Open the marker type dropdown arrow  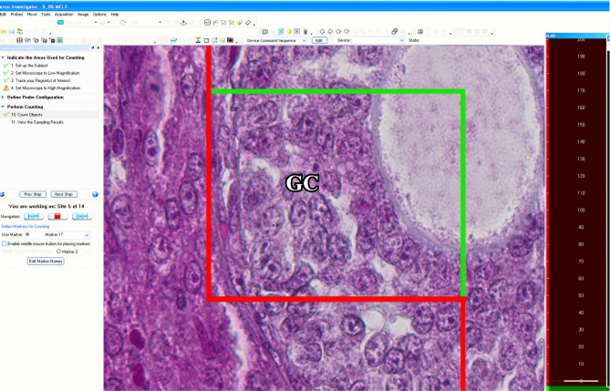click(160, 23)
